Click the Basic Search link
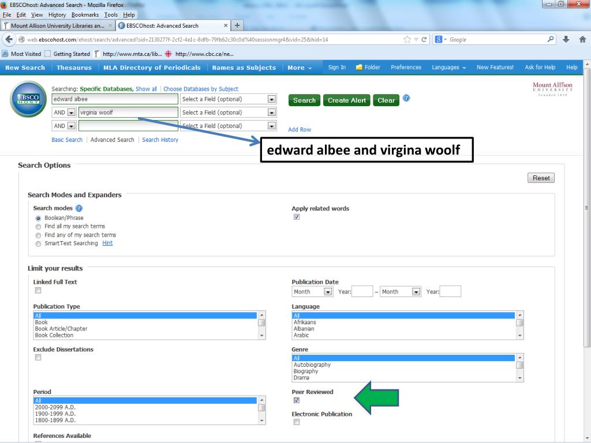The height and width of the screenshot is (443, 591). tap(67, 140)
